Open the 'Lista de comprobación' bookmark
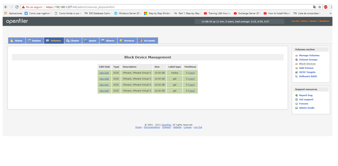 pyautogui.click(x=307, y=13)
